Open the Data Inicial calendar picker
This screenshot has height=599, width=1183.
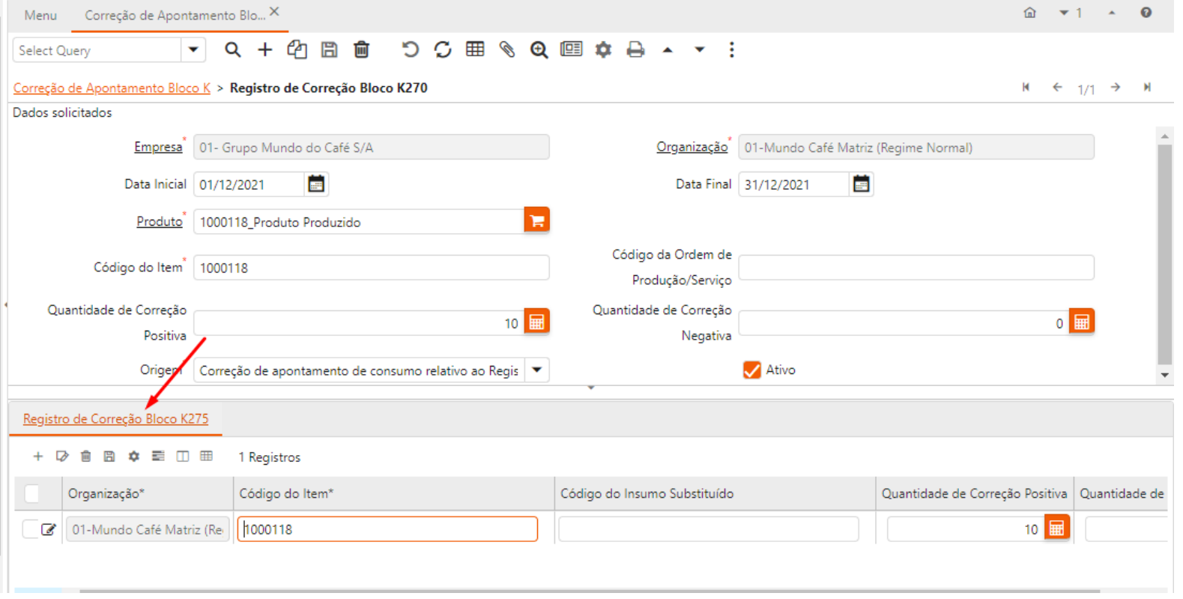(x=316, y=184)
